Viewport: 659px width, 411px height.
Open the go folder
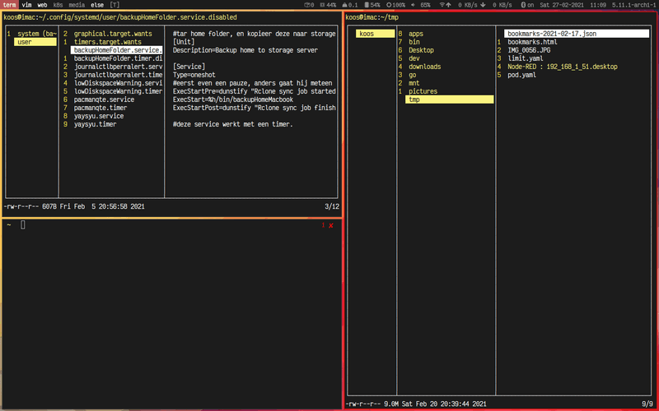[x=413, y=75]
